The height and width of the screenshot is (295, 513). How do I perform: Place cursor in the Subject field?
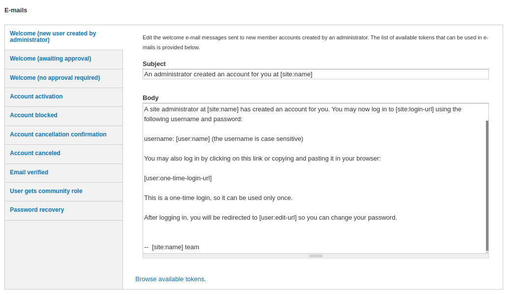point(315,74)
